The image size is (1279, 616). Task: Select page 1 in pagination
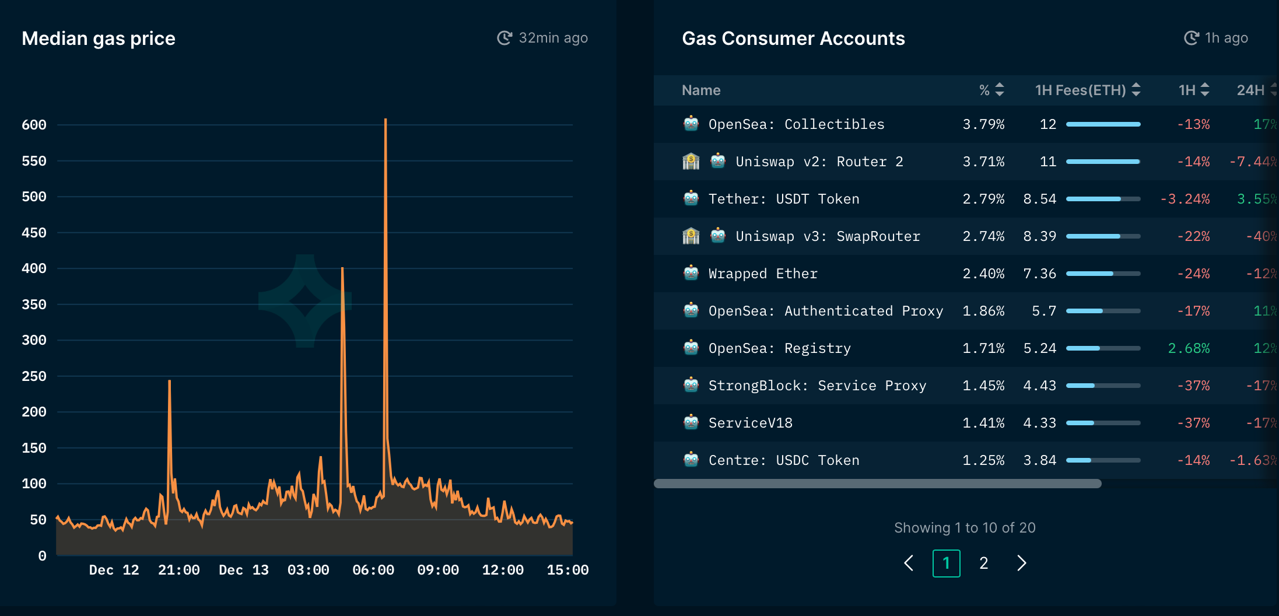(x=947, y=563)
